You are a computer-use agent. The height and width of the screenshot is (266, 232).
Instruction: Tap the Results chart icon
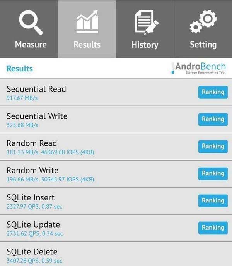pyautogui.click(x=87, y=22)
